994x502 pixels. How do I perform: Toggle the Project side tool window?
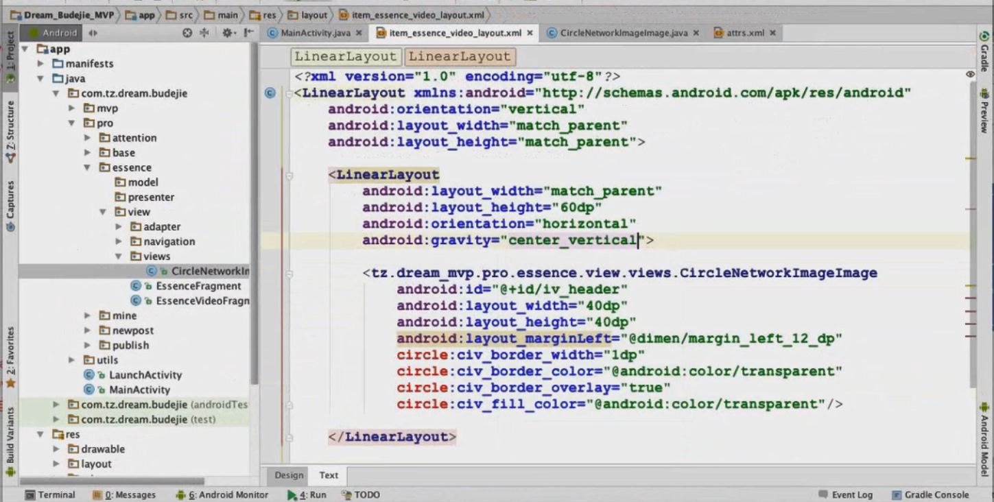pyautogui.click(x=10, y=58)
